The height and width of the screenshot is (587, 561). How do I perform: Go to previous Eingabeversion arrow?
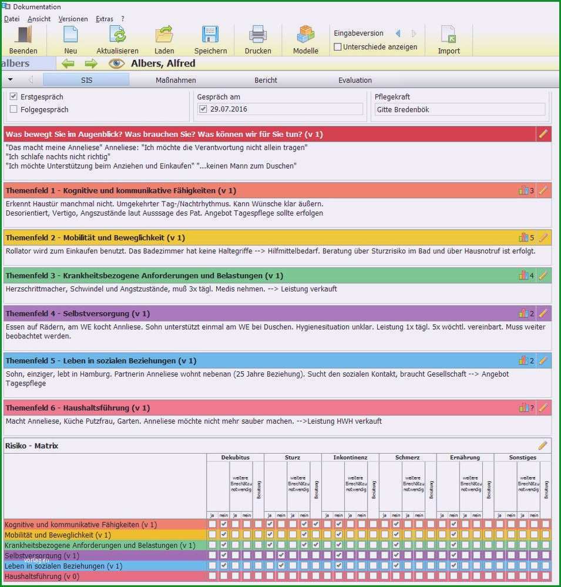(x=398, y=33)
